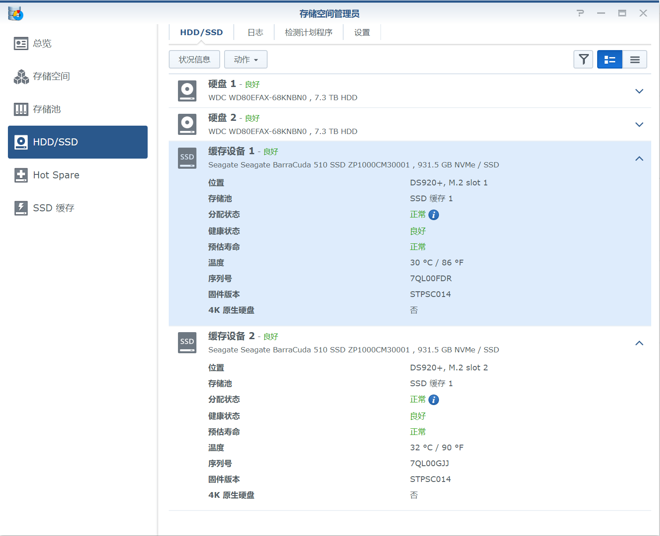Click 缓存设备 1 存储池 value SSD 缓存 1

click(x=431, y=199)
